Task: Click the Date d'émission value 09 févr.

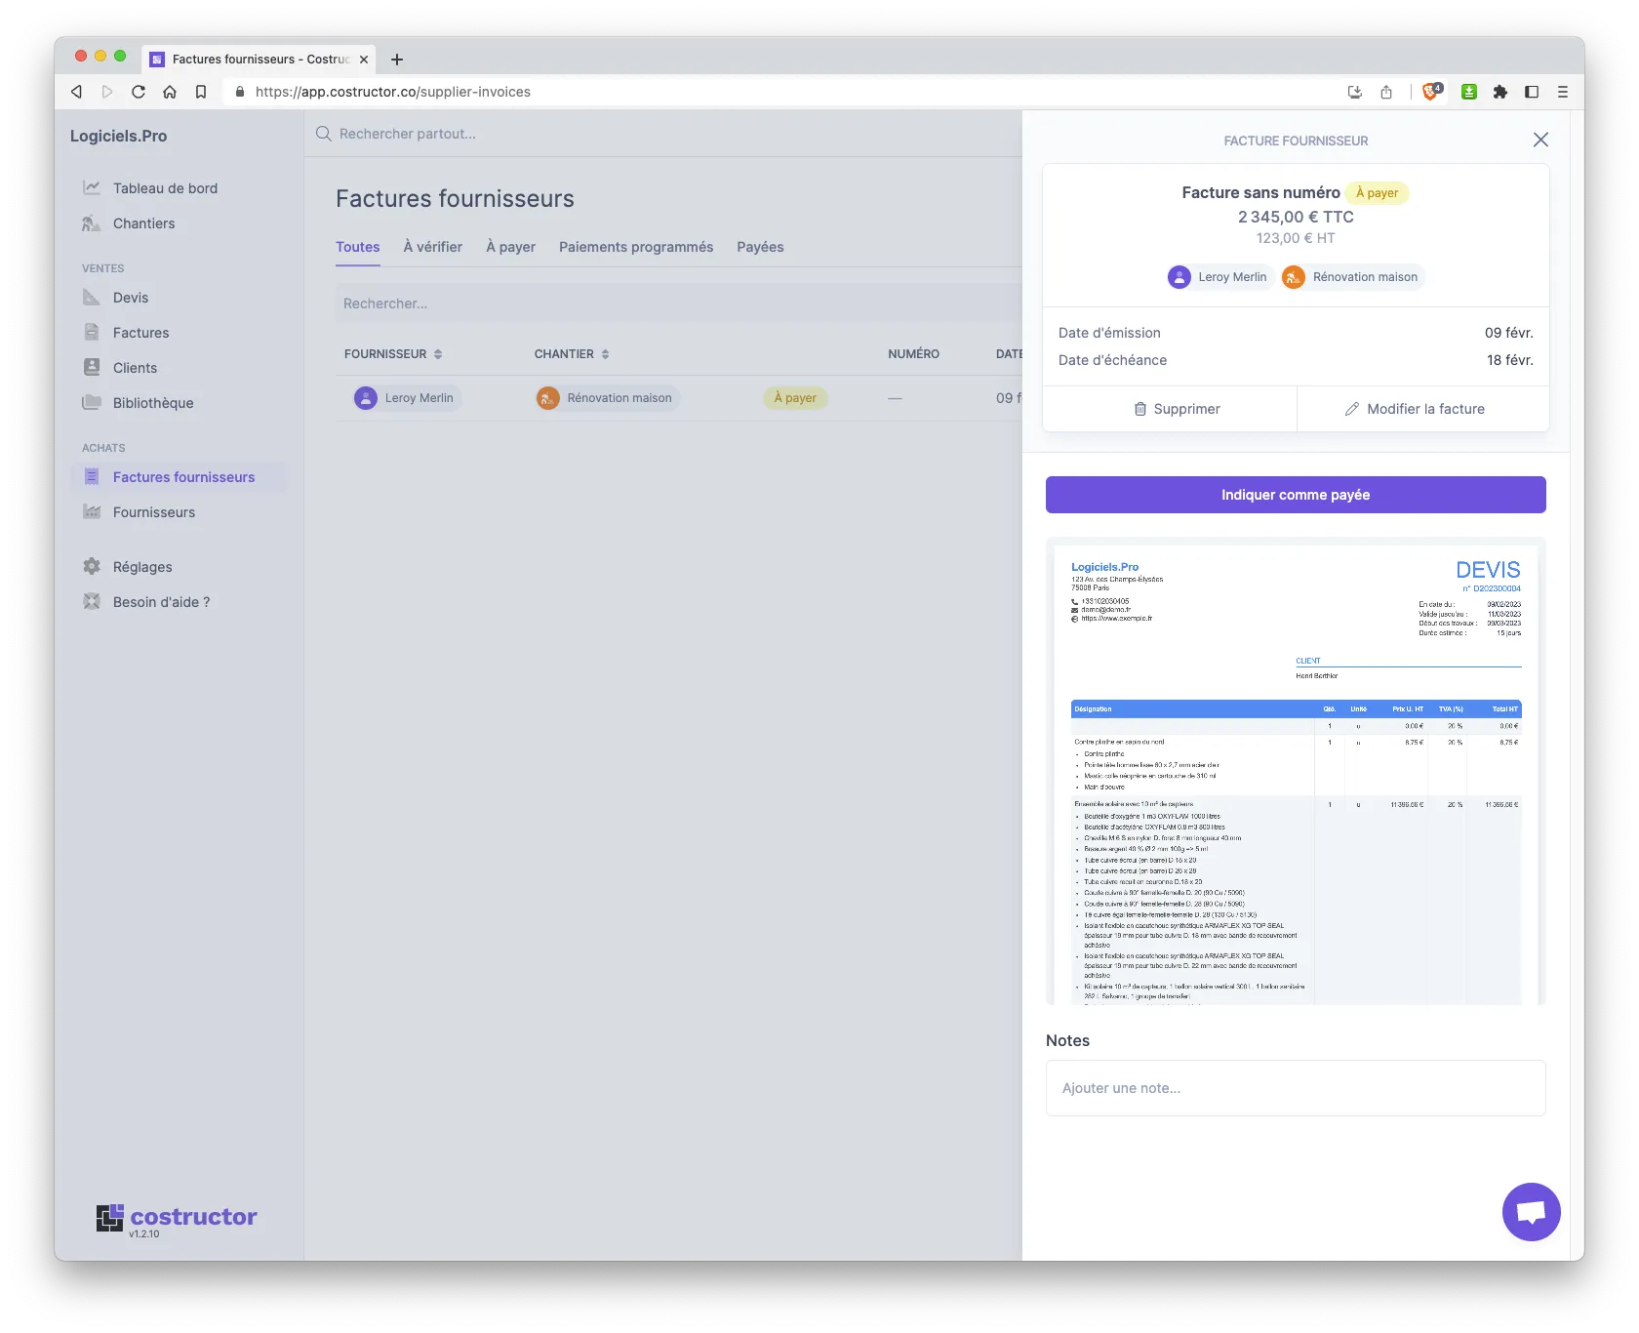Action: coord(1509,333)
